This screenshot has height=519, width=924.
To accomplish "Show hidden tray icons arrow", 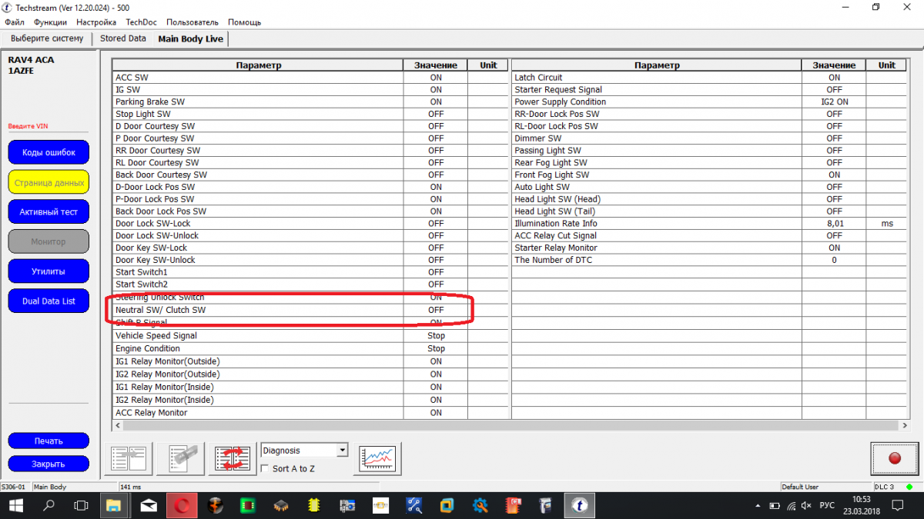I will point(758,505).
